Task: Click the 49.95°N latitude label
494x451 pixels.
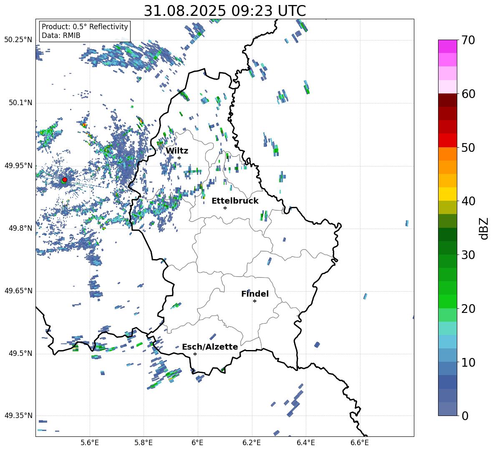Action: click(x=18, y=165)
